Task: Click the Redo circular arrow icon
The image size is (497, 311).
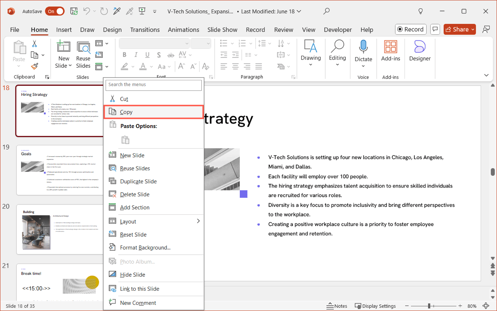Action: point(104,12)
